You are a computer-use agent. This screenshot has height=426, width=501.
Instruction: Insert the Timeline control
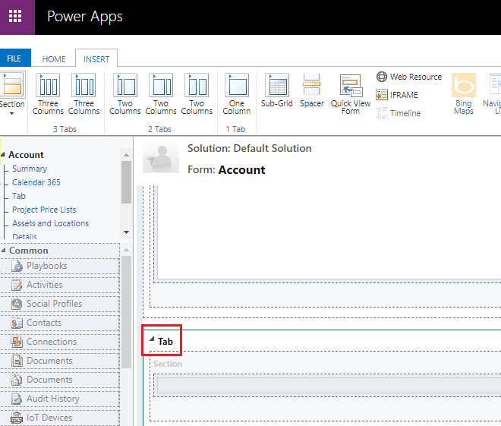tap(398, 113)
